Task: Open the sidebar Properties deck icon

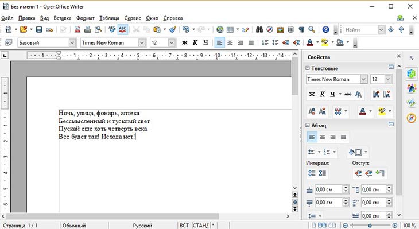Action: 411,73
